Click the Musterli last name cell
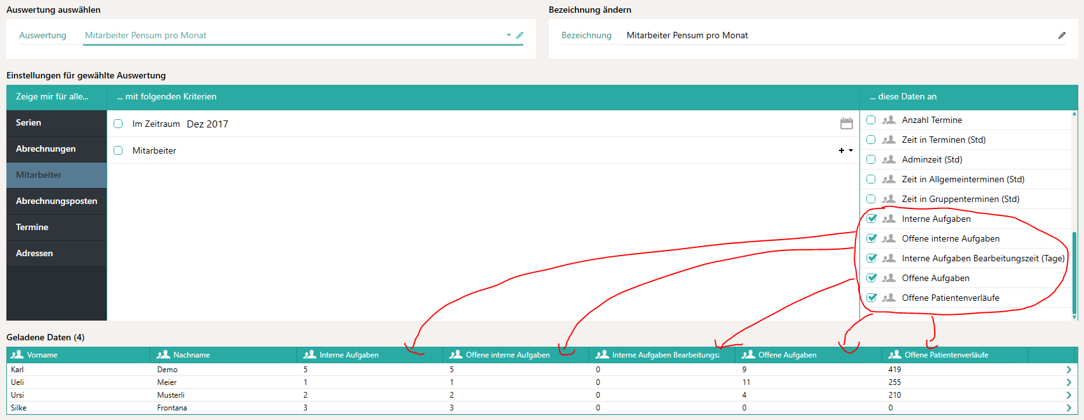This screenshot has width=1084, height=420. click(171, 395)
